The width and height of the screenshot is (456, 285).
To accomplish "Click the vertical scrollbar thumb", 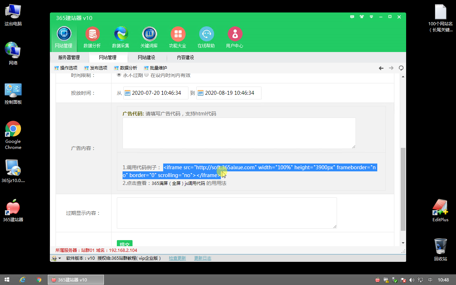I will tap(403, 189).
